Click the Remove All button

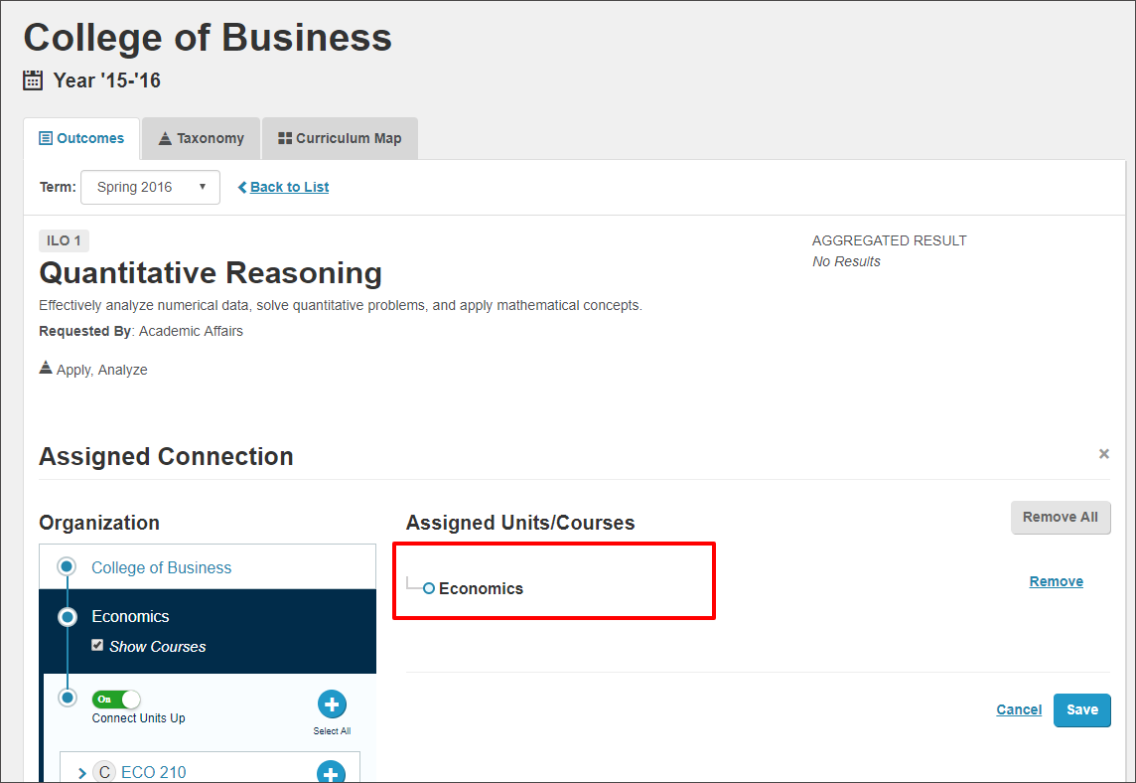(x=1060, y=518)
